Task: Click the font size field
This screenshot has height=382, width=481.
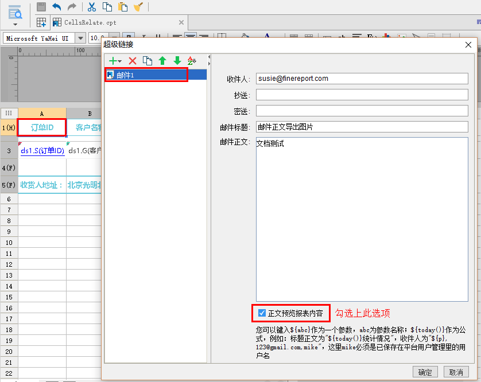Action: tap(98, 38)
